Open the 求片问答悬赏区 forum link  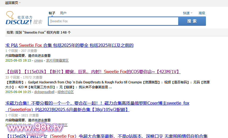57,61
